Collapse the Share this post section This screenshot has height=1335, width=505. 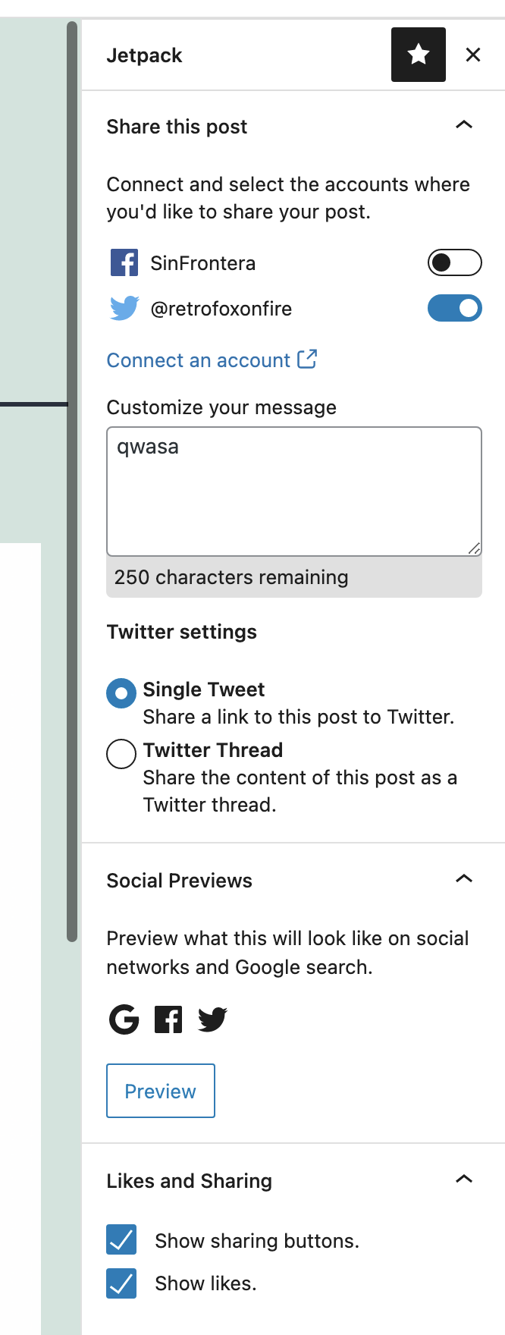pos(463,125)
